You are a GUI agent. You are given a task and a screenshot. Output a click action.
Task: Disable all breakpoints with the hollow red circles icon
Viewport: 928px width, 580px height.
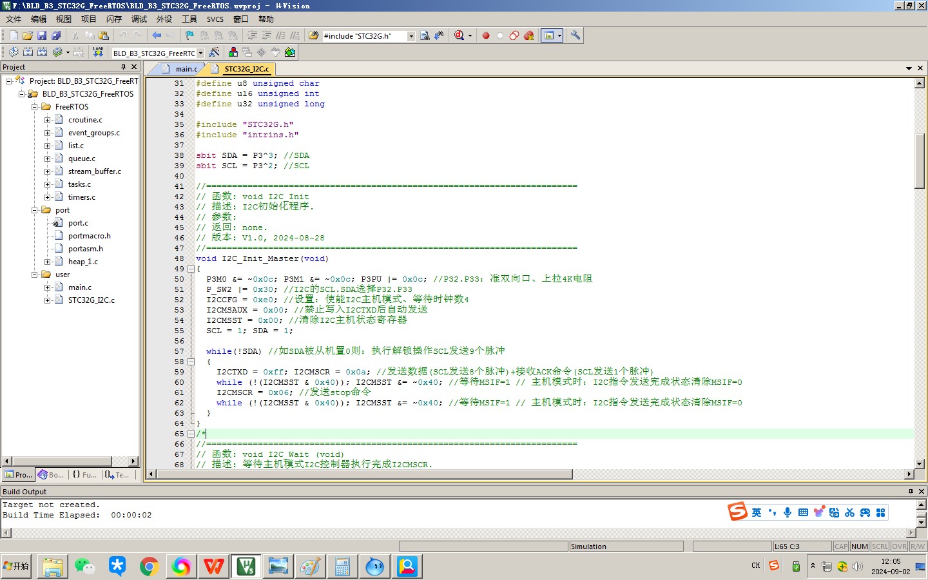514,36
